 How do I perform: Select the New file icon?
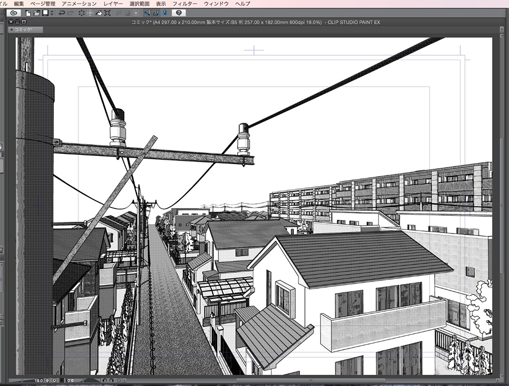28,13
